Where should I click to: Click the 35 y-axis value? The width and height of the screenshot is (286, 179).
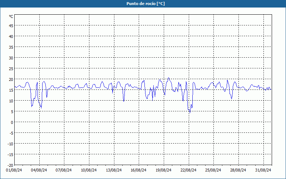(11, 47)
